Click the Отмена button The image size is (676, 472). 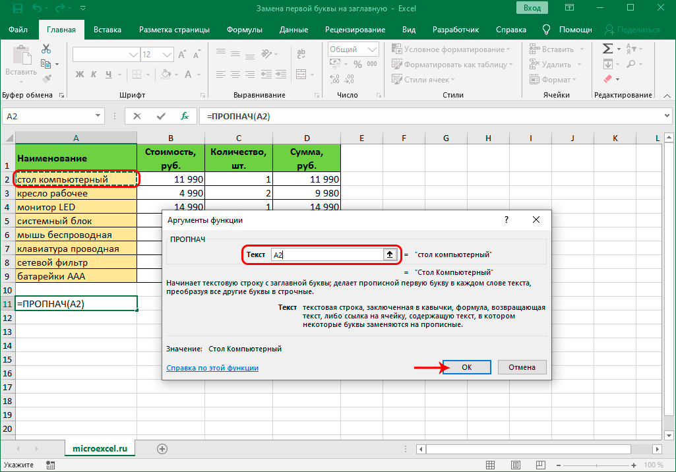(522, 367)
